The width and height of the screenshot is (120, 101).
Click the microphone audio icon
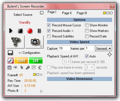click(28, 68)
